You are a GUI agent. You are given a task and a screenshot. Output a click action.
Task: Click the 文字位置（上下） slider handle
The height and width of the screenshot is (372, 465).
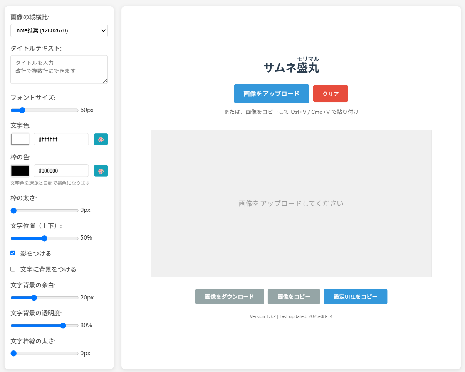[44, 238]
